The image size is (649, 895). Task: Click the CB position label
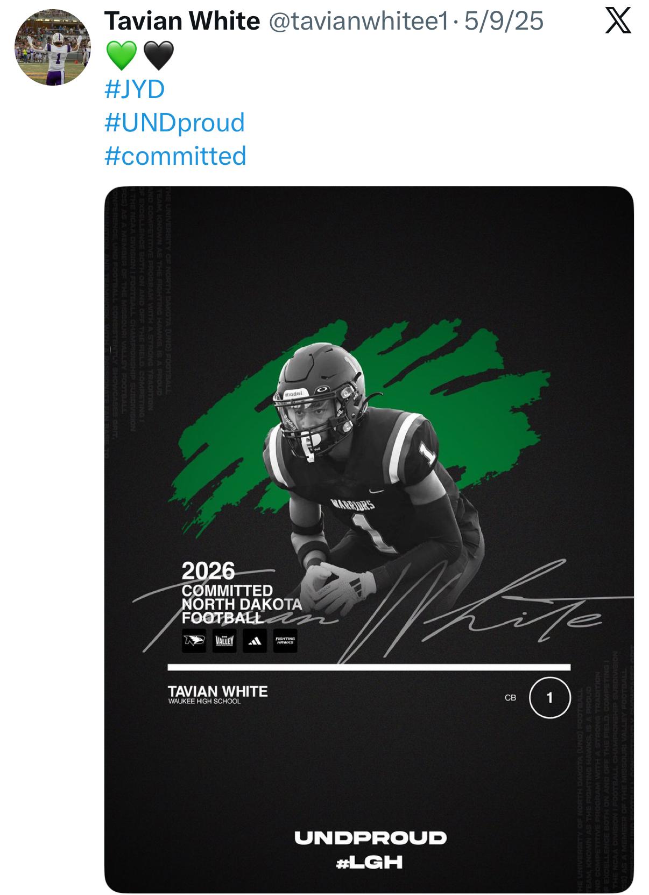coord(511,698)
